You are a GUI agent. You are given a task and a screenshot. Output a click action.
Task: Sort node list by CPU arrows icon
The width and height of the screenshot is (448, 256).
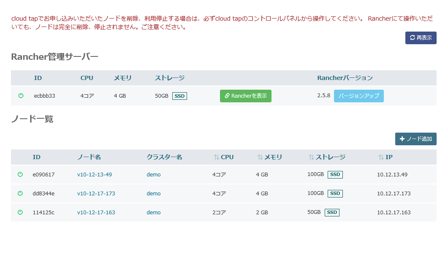click(x=217, y=157)
